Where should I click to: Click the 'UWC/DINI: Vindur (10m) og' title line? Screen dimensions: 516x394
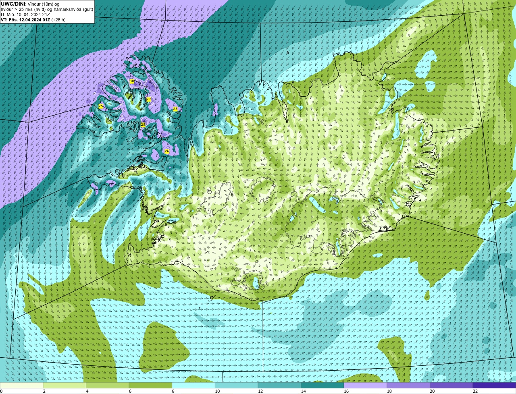pyautogui.click(x=30, y=4)
